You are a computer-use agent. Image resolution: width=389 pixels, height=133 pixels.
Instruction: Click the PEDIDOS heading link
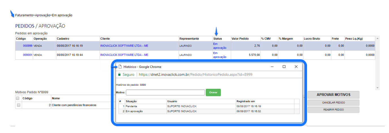pos(25,26)
